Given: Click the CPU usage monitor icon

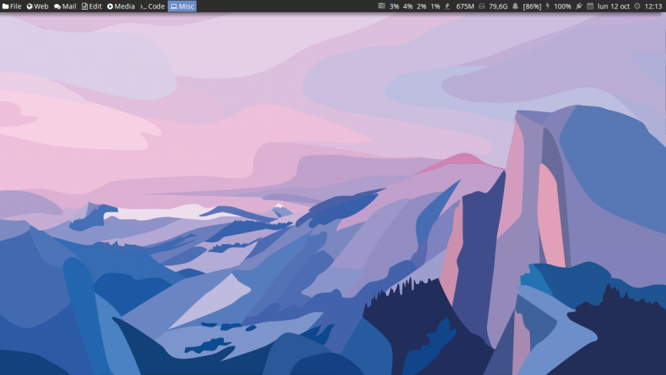Looking at the screenshot, I should 382,7.
